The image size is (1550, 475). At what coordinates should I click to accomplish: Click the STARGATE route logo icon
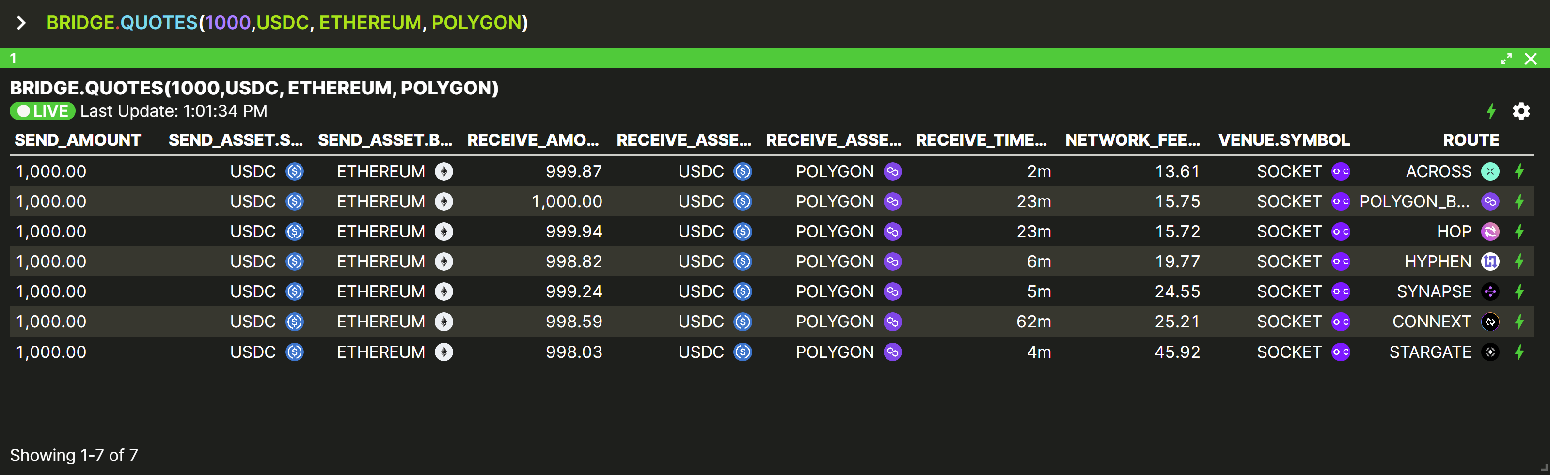[1490, 352]
